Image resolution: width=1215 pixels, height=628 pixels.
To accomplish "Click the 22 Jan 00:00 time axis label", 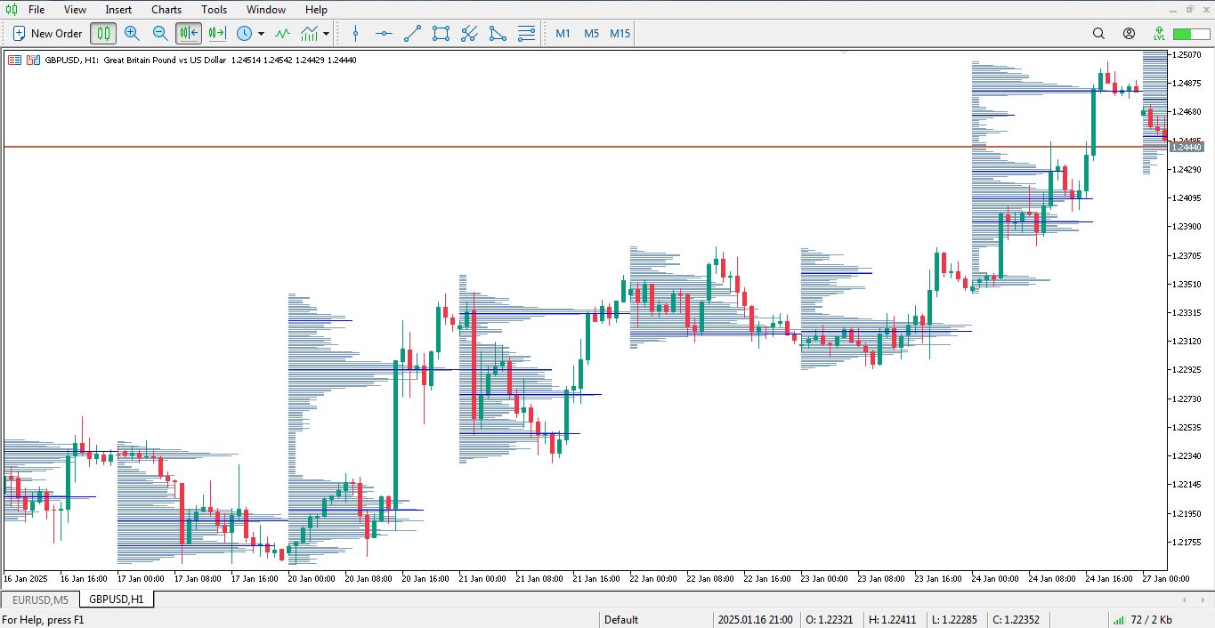I will pos(652,579).
